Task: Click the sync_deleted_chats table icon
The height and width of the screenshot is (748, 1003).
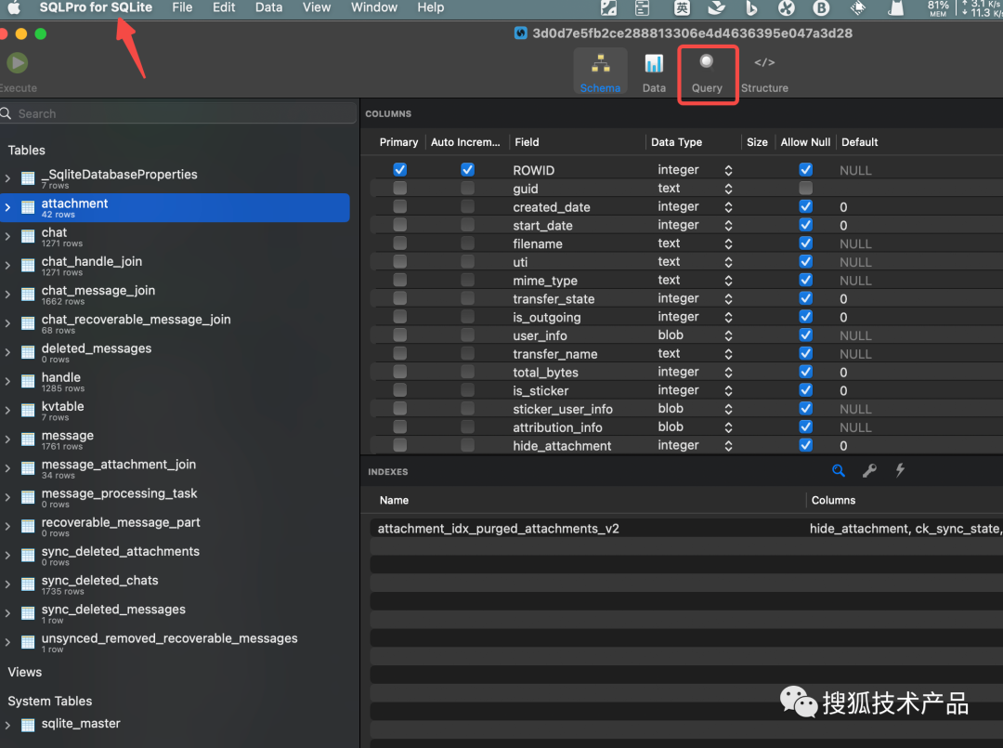Action: 28,584
